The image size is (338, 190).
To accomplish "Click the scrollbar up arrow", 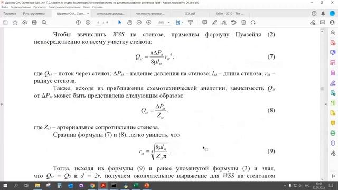I will click(322, 31).
